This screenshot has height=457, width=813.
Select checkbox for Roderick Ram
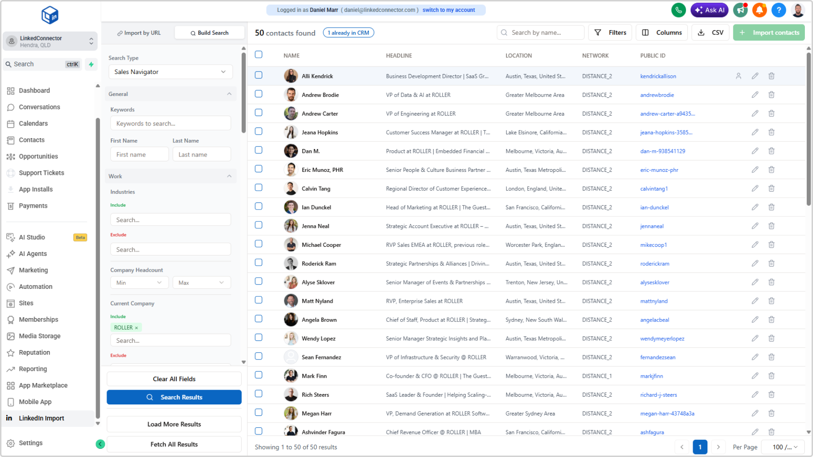pos(258,262)
